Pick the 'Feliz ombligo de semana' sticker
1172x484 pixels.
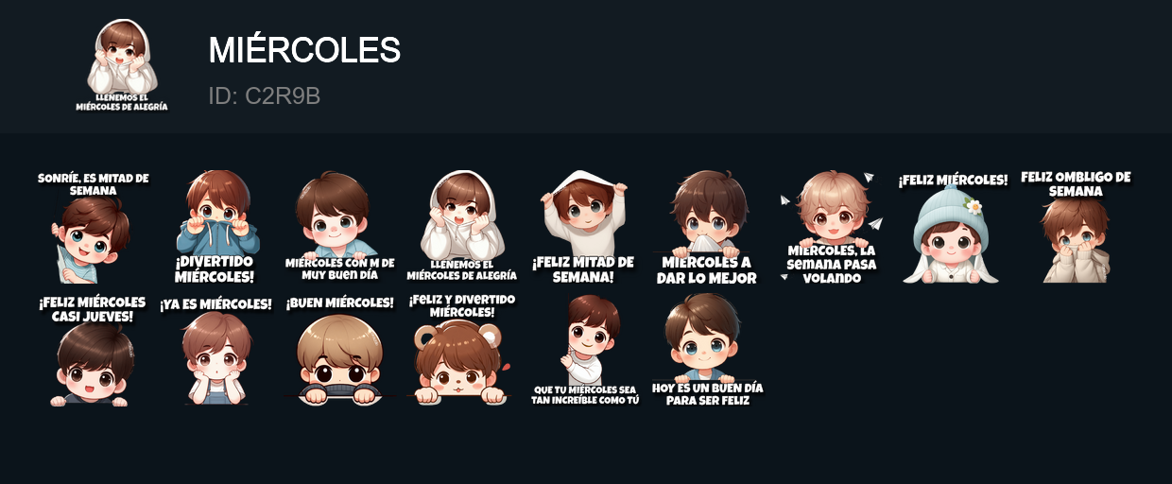[x=1076, y=227]
